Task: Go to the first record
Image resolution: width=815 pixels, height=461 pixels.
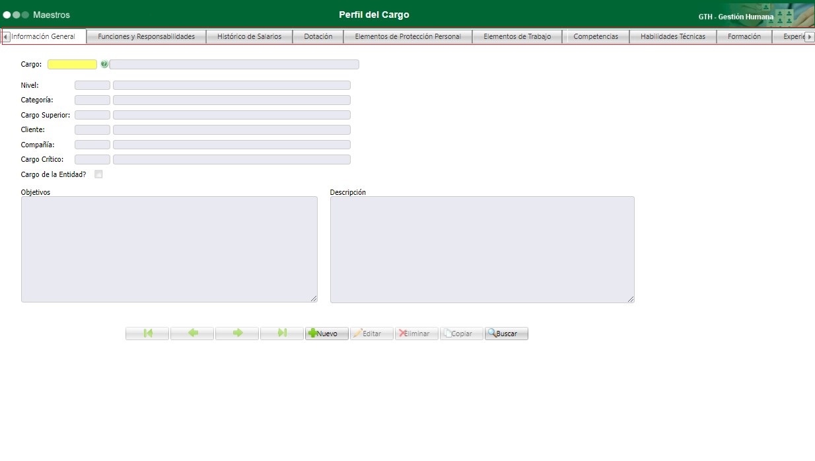Action: click(147, 334)
